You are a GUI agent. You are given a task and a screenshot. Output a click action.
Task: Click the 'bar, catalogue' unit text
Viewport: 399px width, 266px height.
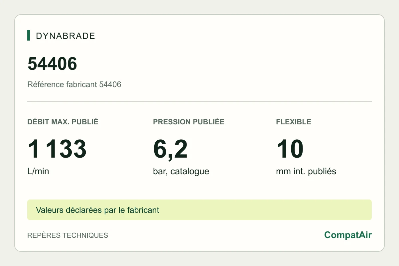tap(181, 172)
